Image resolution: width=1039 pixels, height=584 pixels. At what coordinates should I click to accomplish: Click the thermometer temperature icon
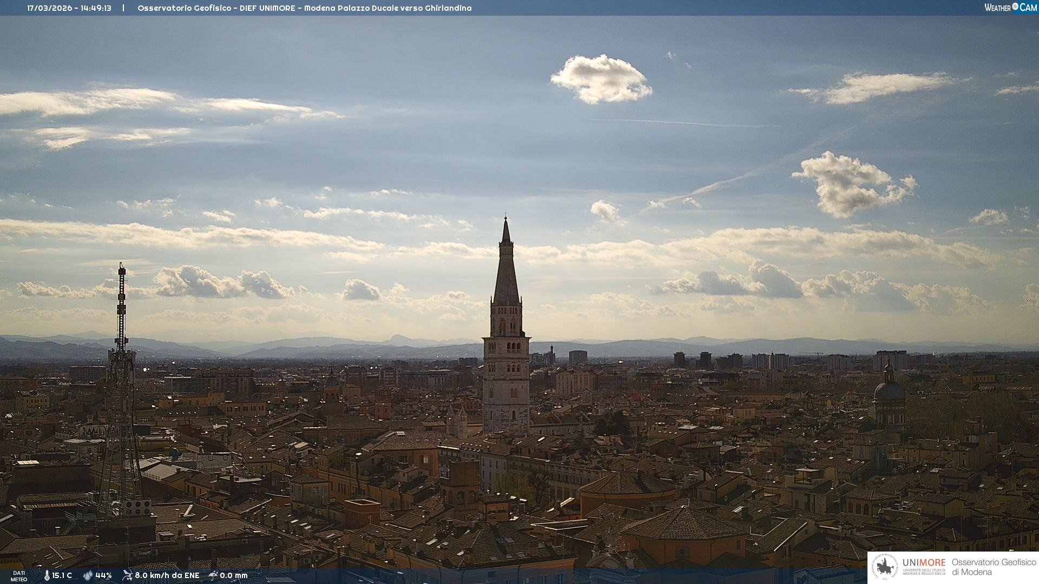[x=47, y=575]
